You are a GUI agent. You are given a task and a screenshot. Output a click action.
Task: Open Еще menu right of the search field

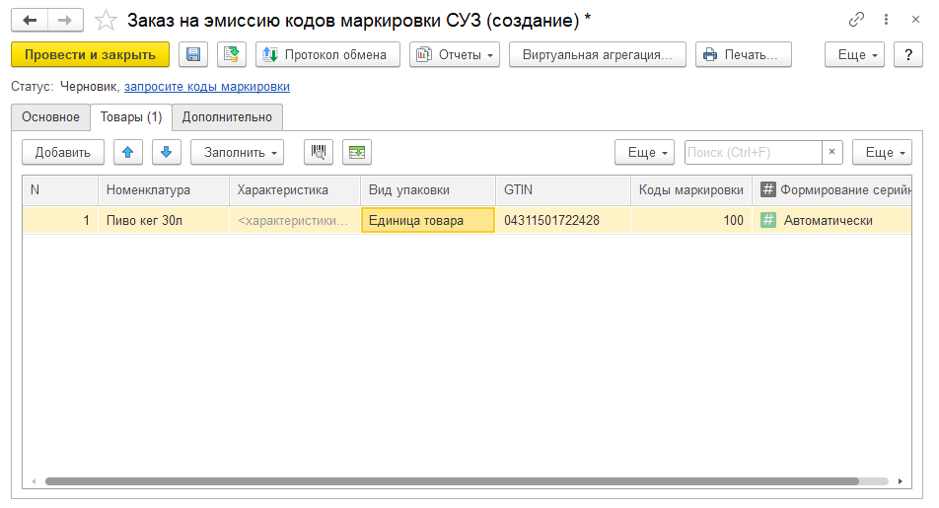coord(882,152)
